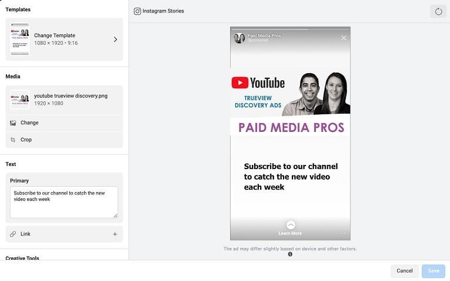Click the Cancel button
Viewport: 450px width, 281px height.
point(404,271)
